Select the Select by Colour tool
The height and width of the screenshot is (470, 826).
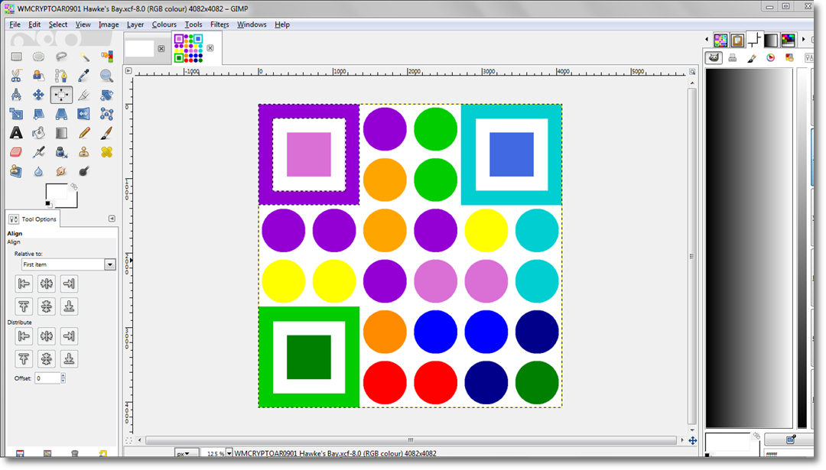106,57
